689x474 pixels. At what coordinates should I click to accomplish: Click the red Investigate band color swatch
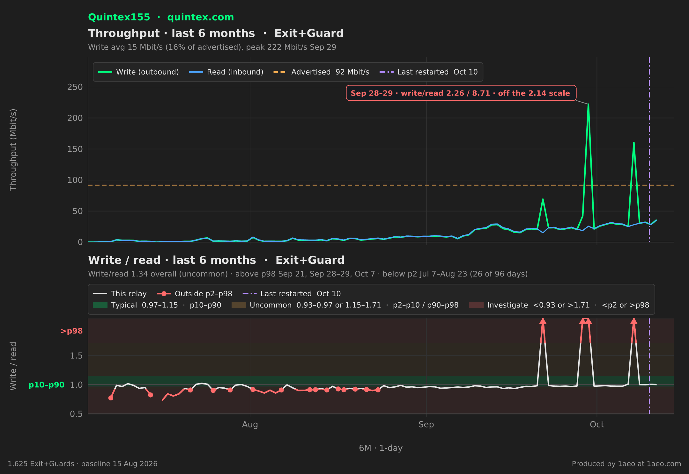(476, 305)
